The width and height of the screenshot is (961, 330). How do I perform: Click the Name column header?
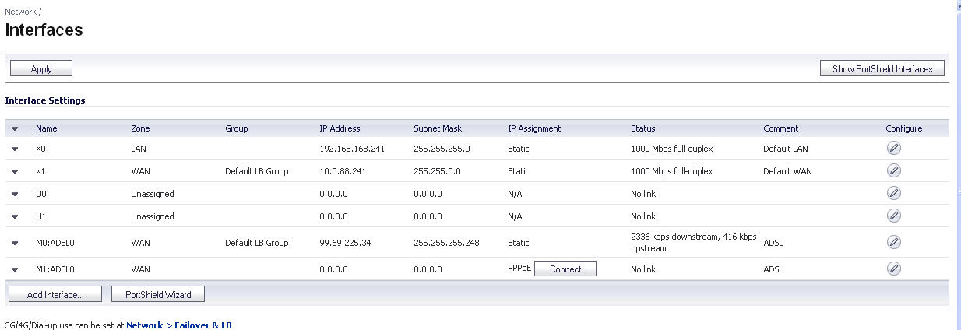coord(47,128)
